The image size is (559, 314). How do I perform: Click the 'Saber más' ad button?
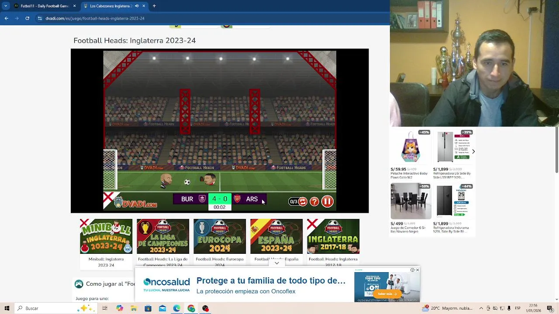tap(387, 294)
